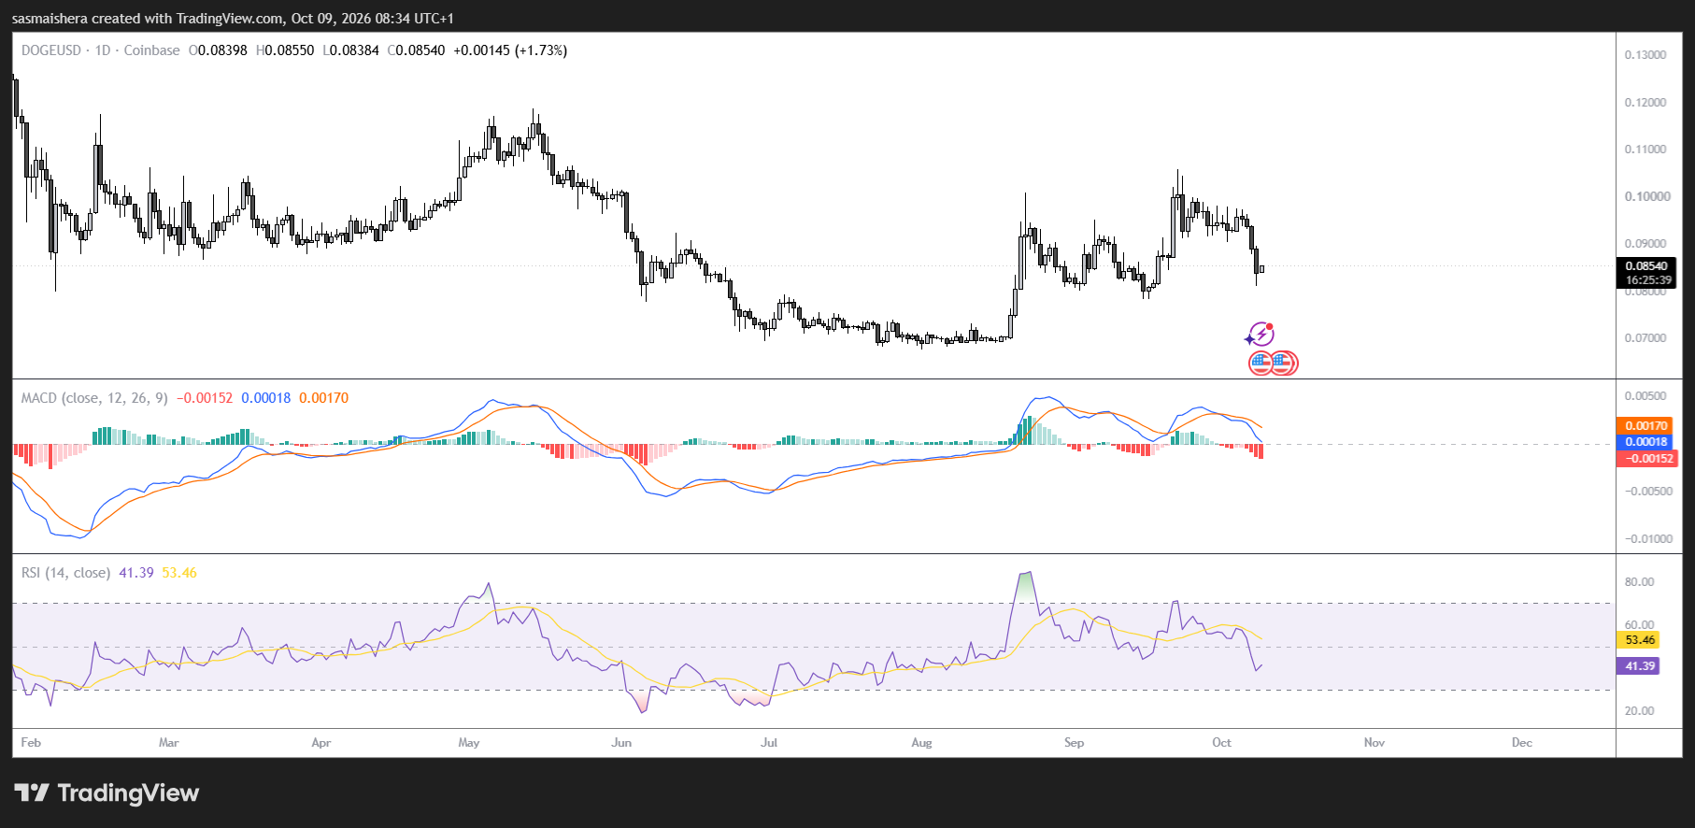
Task: Click the Dec label on the time axis
Action: [x=1522, y=743]
